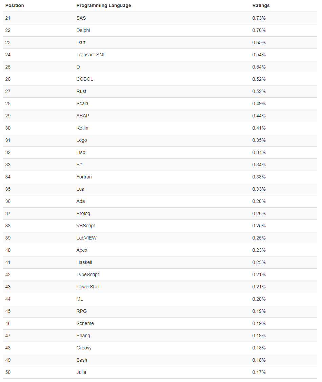Viewport: 322px width, 382px height.
Task: Click the LabVIEW language name
Action: coord(86,238)
